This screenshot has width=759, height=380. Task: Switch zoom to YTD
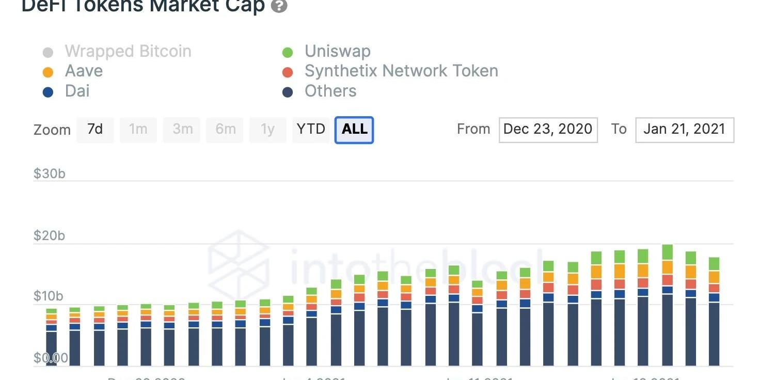coord(311,130)
